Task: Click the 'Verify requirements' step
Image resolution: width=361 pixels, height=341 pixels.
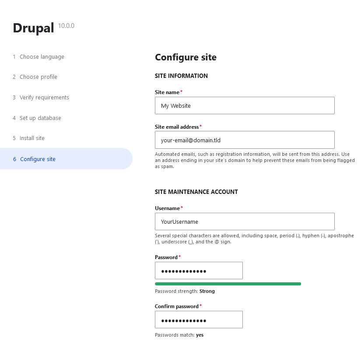Action: click(44, 97)
